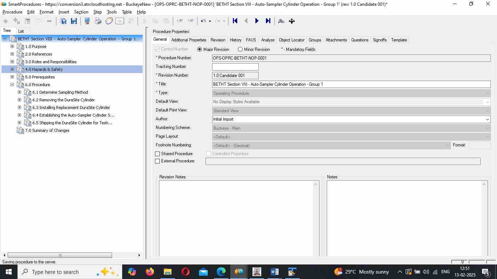
Task: Select 6.3 Installing Replacement DuraSite Cylinder
Action: pos(71,108)
